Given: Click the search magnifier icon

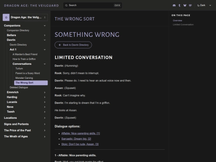Looking at the screenshot, I should click(66, 5).
